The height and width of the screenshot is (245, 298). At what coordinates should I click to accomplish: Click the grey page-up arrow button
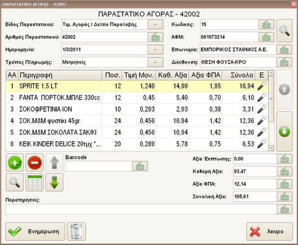click(284, 90)
